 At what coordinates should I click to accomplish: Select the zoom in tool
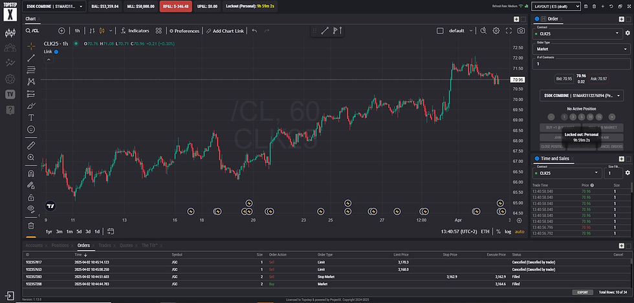tap(31, 157)
